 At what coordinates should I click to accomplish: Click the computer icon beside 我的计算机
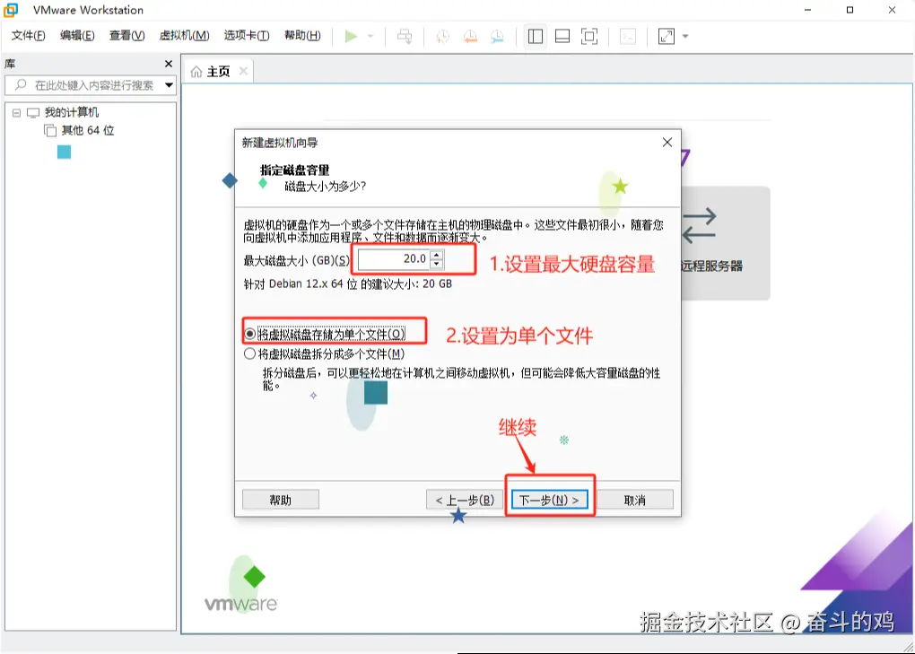coord(33,113)
